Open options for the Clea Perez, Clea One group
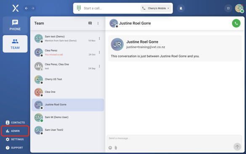Screen dimensions: 246x154 tap(99, 66)
